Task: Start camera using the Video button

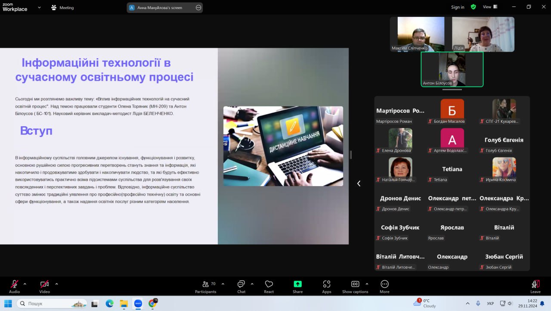Action: coord(44,286)
